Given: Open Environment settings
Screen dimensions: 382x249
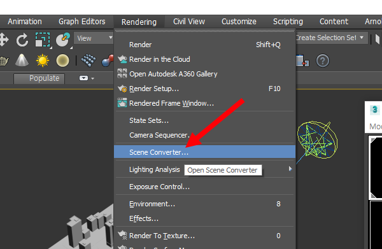Looking at the screenshot, I should [x=204, y=204].
